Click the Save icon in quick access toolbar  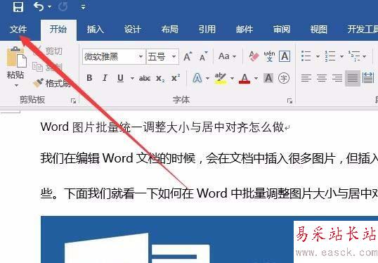[x=18, y=6]
